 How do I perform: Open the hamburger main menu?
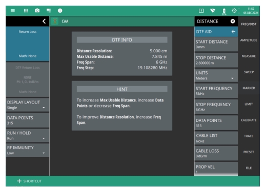pos(13,11)
